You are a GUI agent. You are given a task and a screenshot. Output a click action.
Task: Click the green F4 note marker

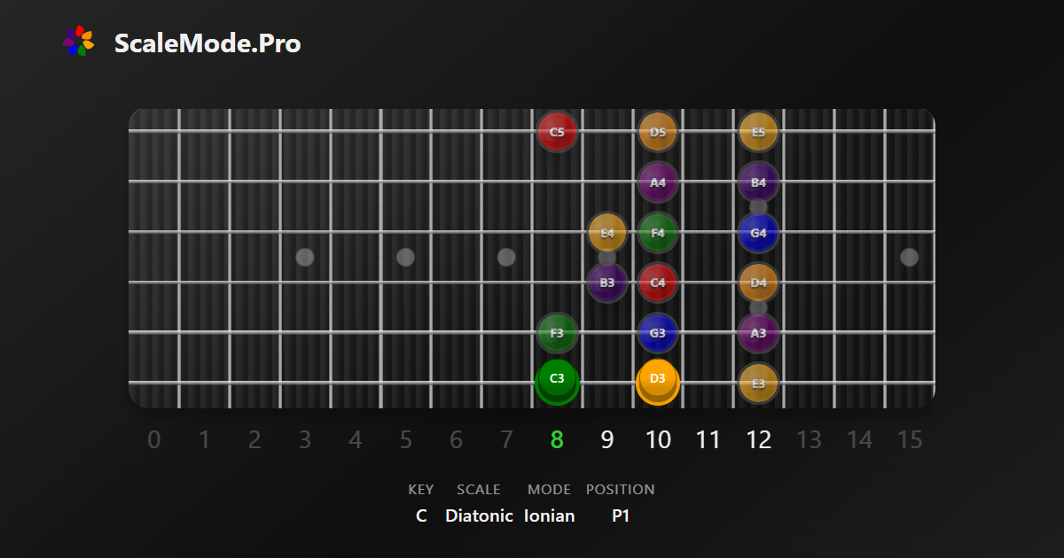657,233
